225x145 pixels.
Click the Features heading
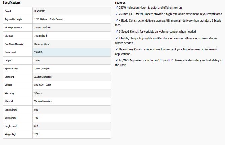(120, 3)
